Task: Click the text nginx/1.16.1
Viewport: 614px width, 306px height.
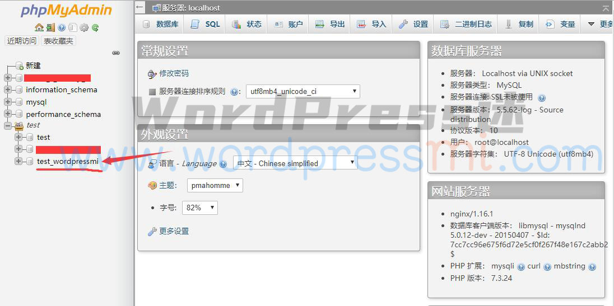Action: coord(472,214)
